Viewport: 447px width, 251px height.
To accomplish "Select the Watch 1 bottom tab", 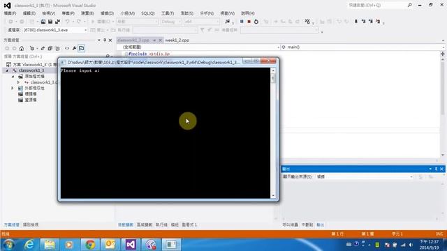I will pyautogui.click(x=189, y=225).
